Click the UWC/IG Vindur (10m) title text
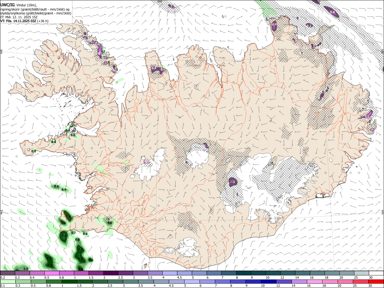This screenshot has height=288, width=384. pos(19,5)
